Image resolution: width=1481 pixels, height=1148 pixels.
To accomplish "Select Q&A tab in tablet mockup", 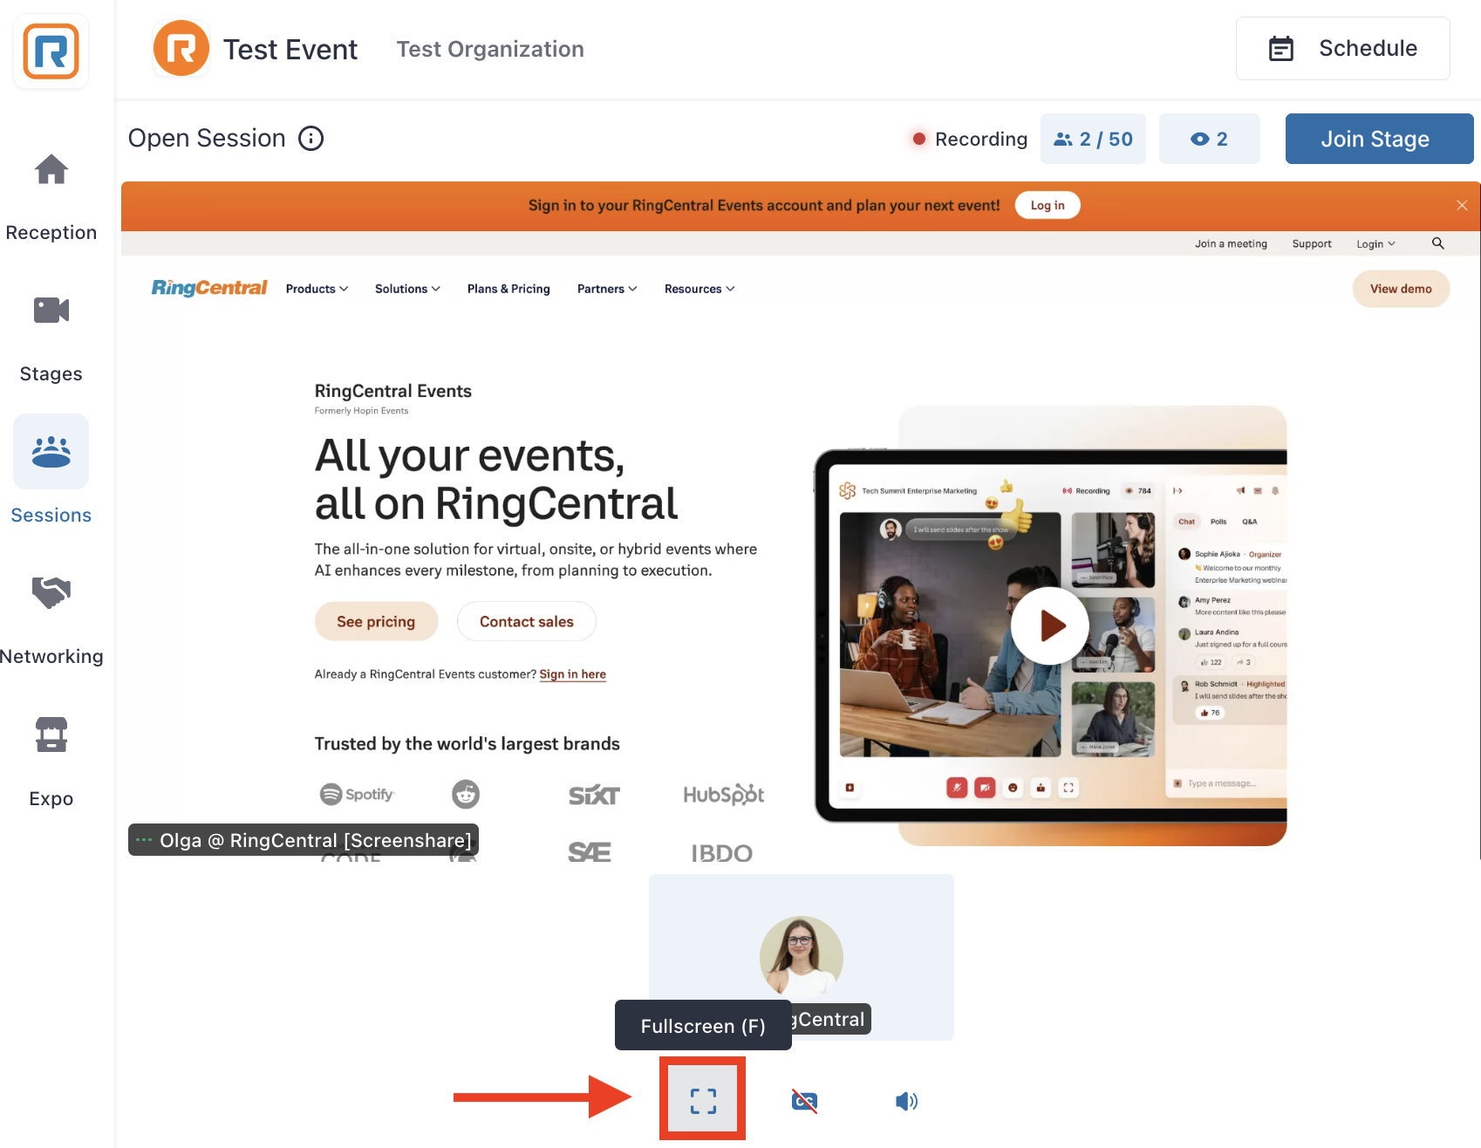I will 1249,522.
